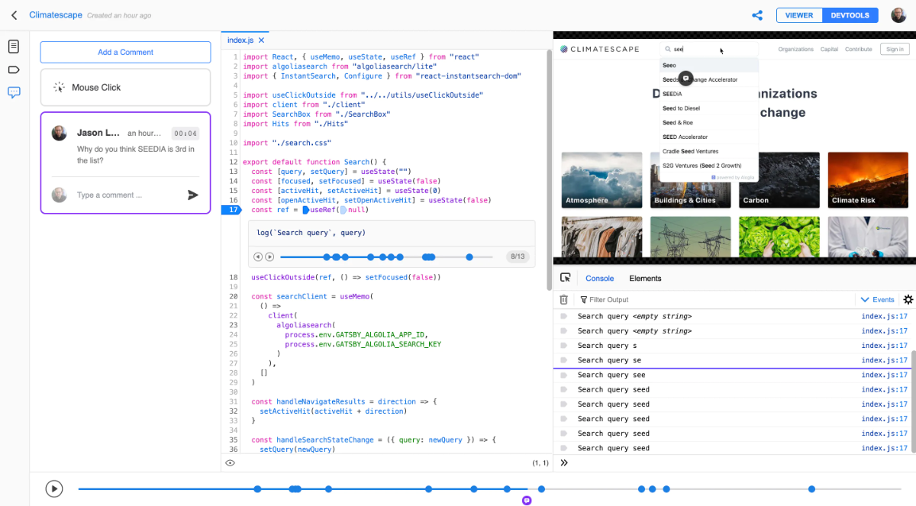This screenshot has height=506, width=916.
Task: Open the share recording icon
Action: pos(757,15)
